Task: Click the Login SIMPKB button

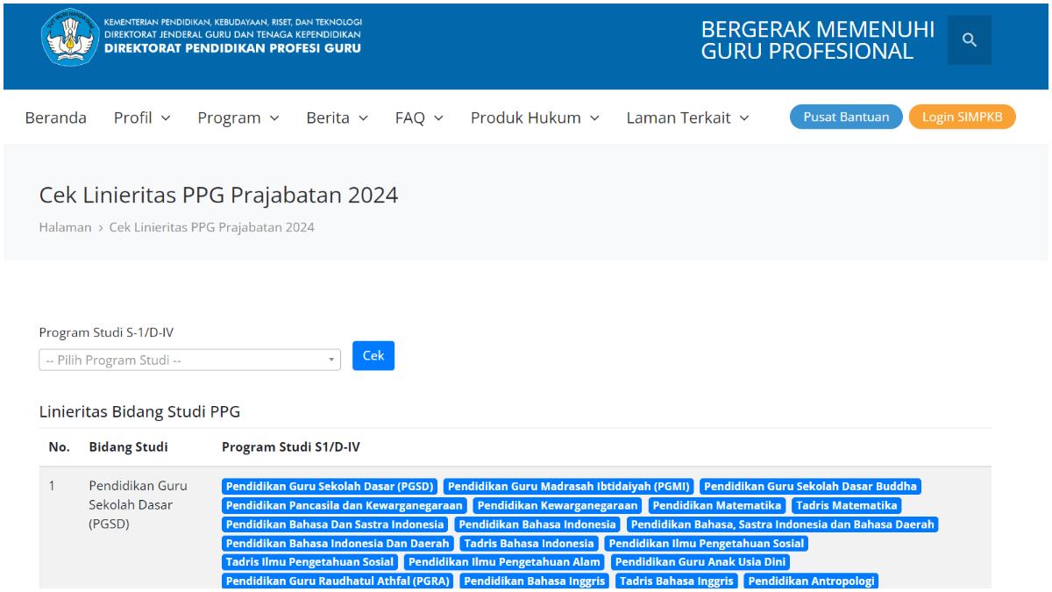Action: click(962, 117)
